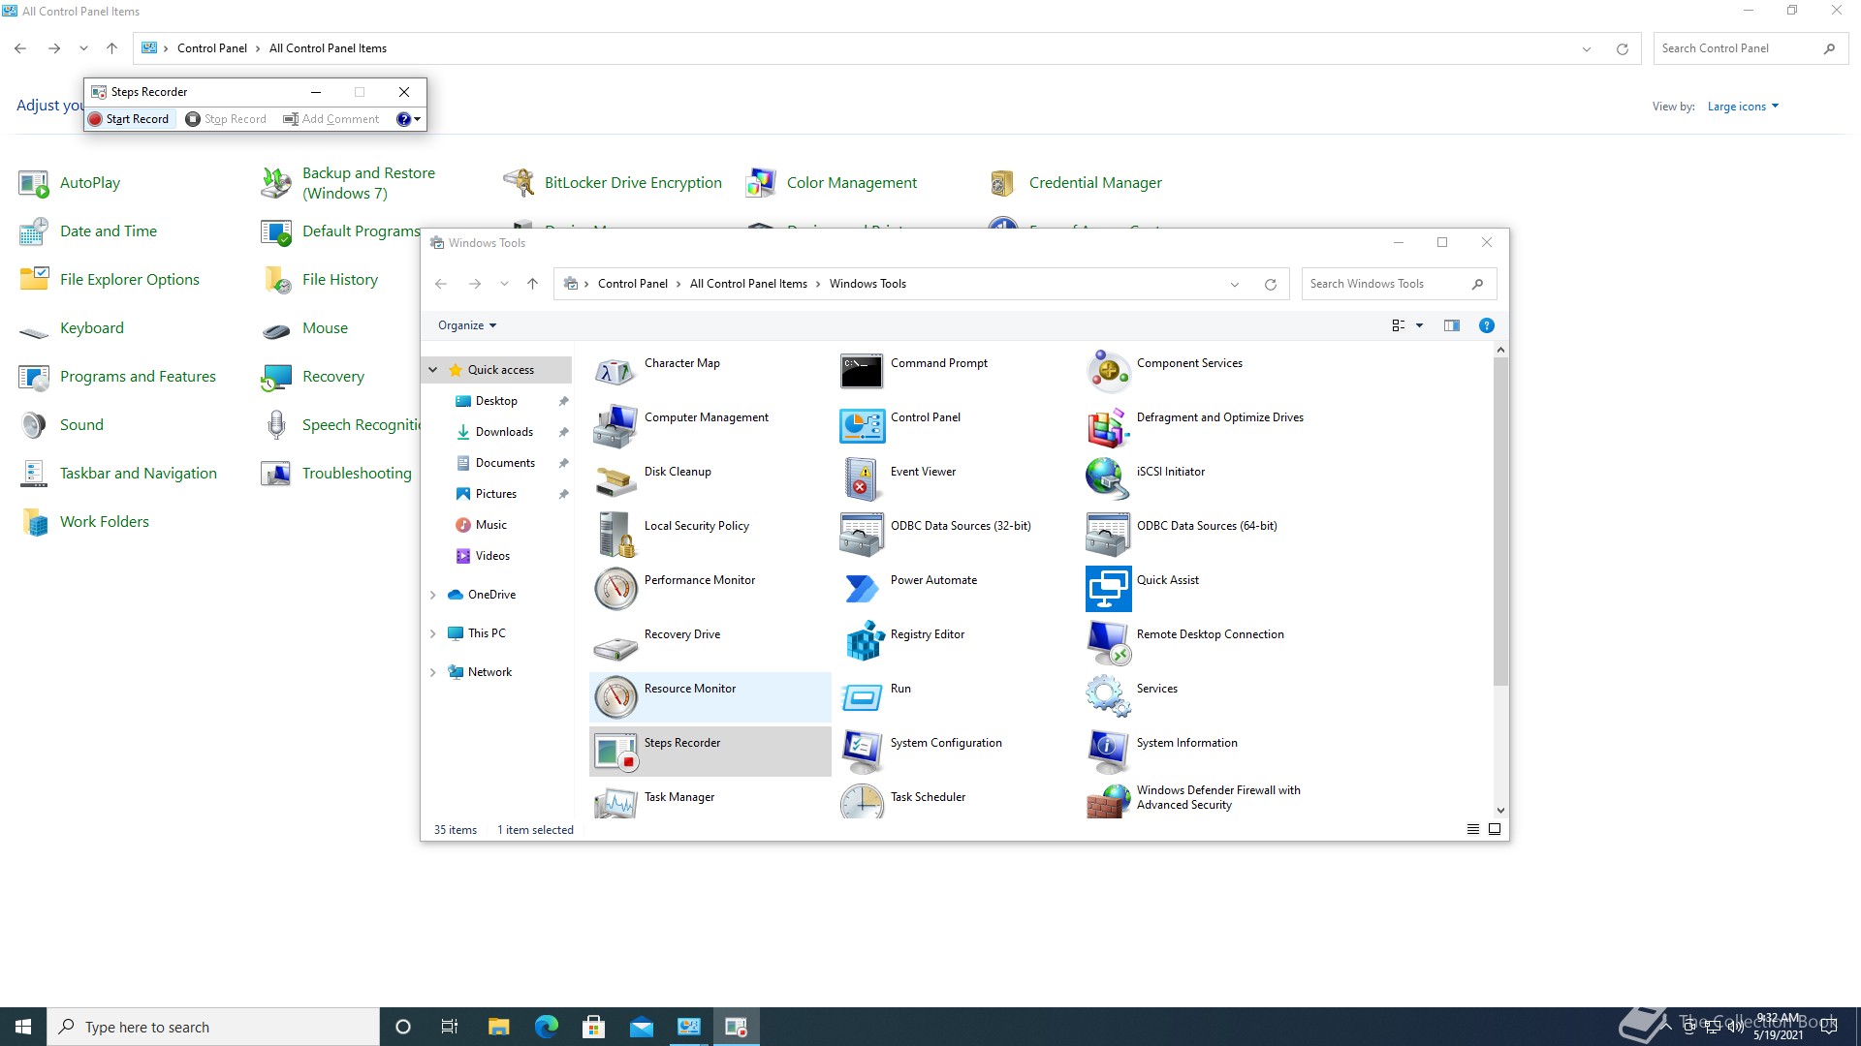Launch Power Automate icon

click(x=861, y=588)
